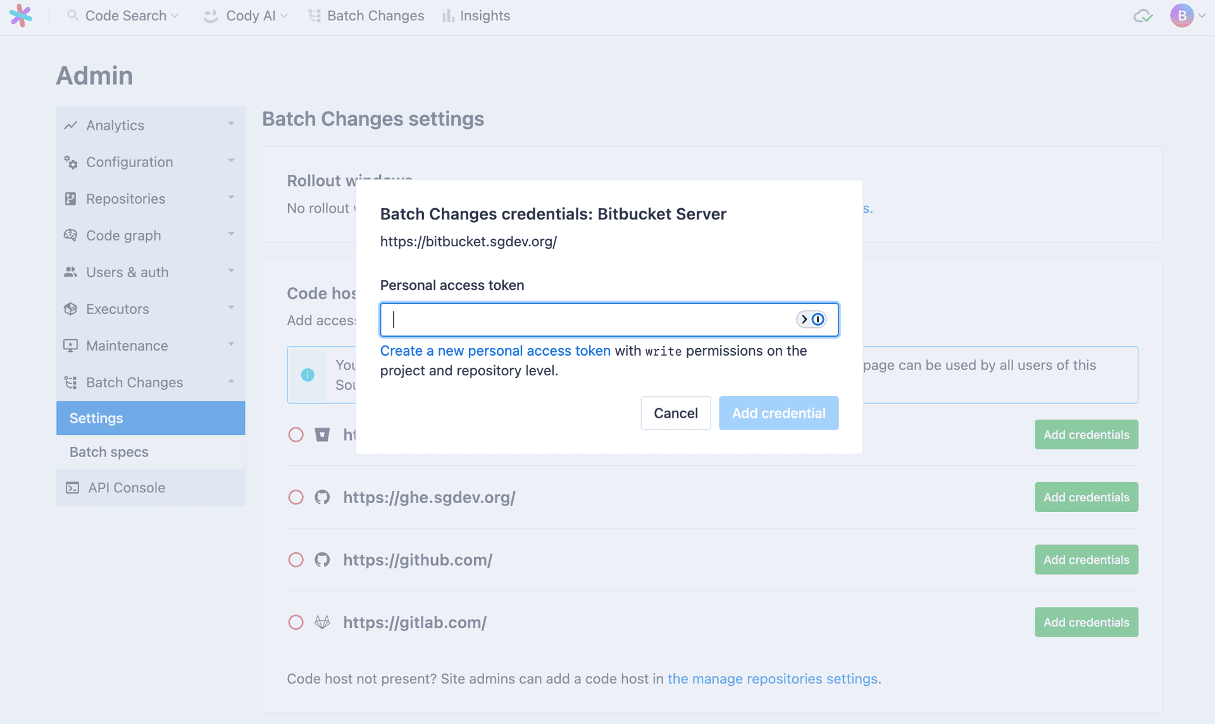Viewport: 1215px width, 724px height.
Task: Click the status circle for gitlab.com
Action: point(296,623)
